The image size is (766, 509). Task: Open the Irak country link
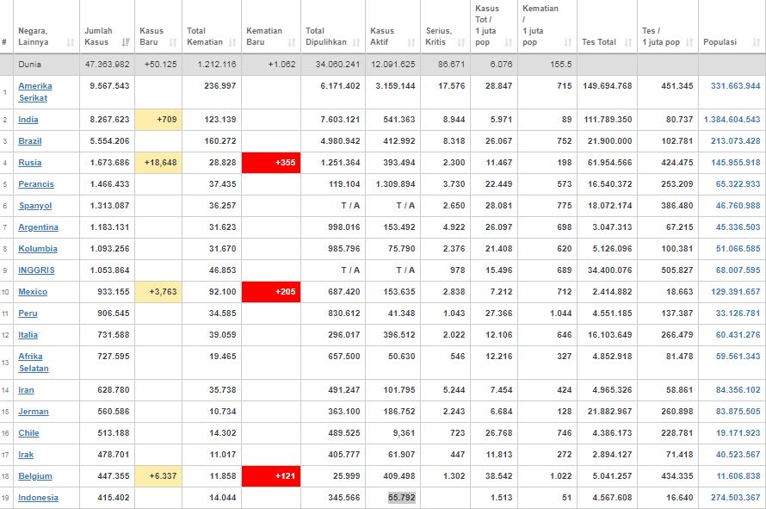[26, 455]
